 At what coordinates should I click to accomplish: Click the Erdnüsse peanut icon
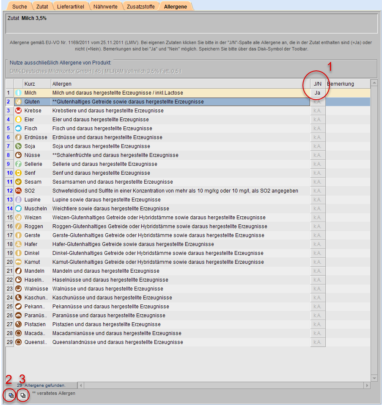pos(18,137)
